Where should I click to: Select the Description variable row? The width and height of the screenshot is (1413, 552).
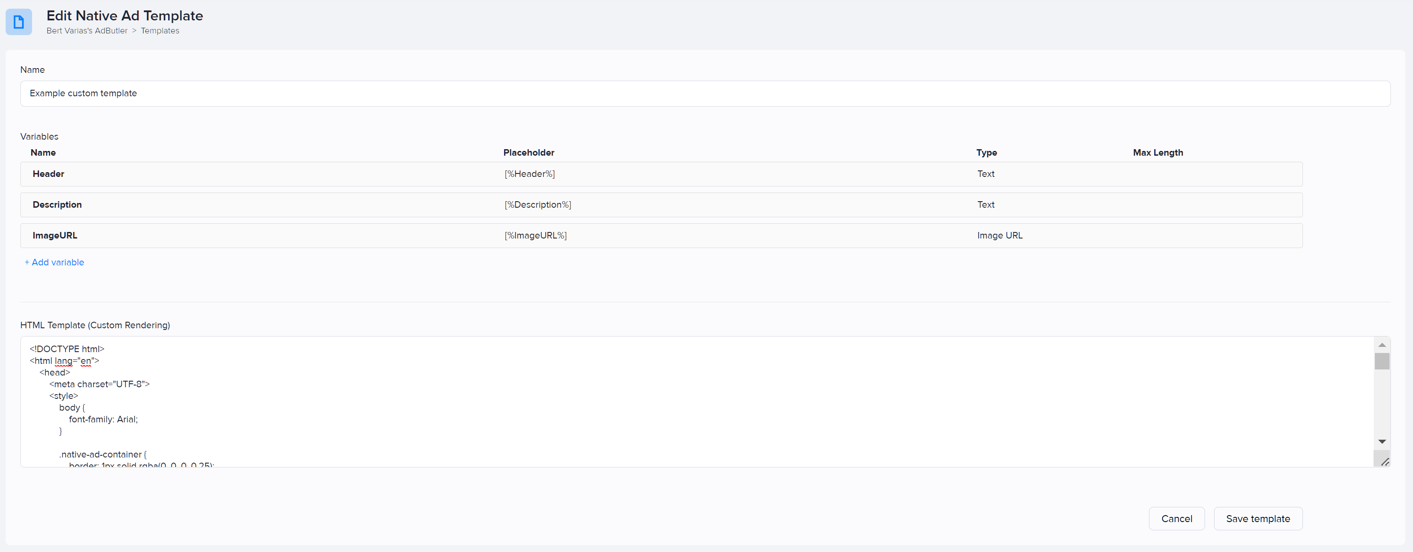[x=57, y=205]
